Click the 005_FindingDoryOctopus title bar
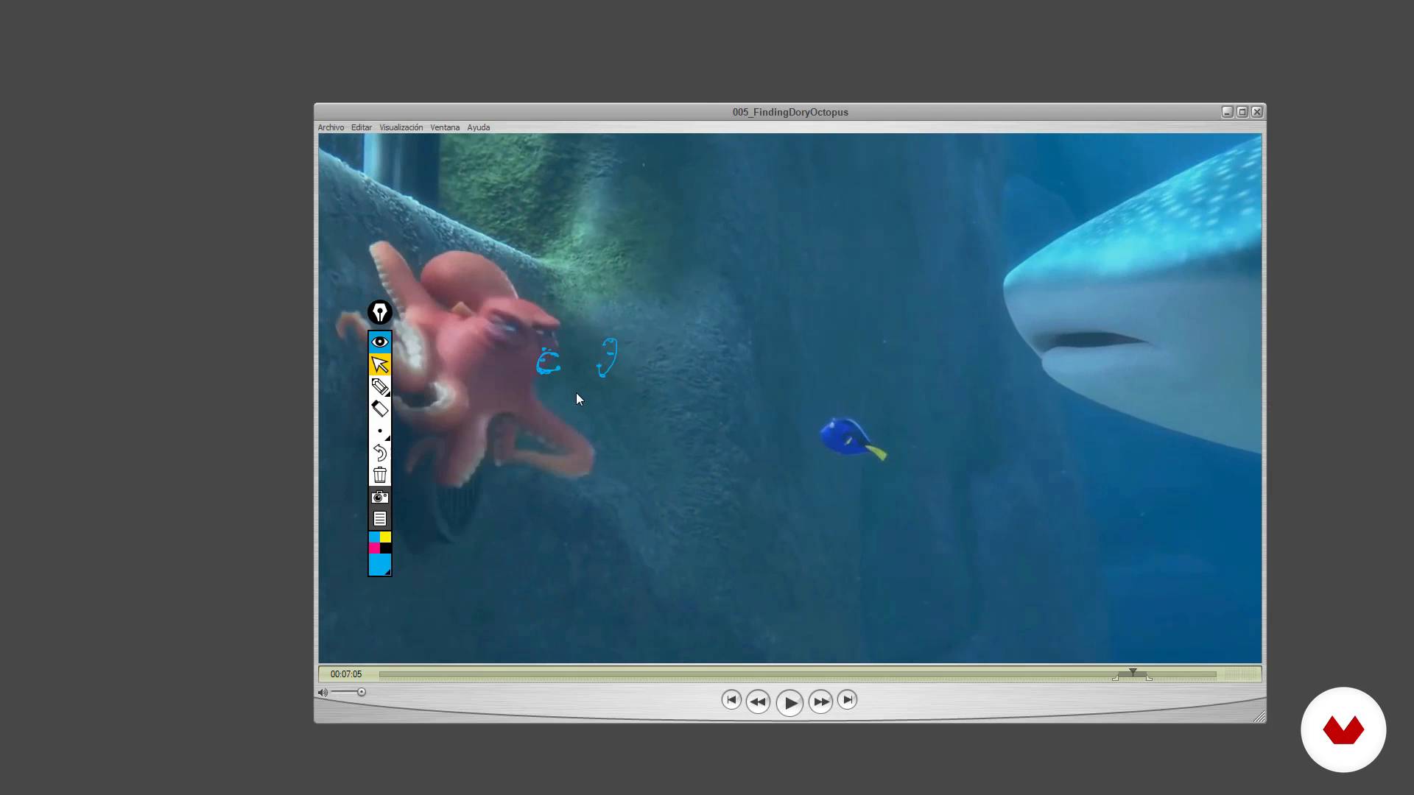The image size is (1414, 795). click(790, 112)
